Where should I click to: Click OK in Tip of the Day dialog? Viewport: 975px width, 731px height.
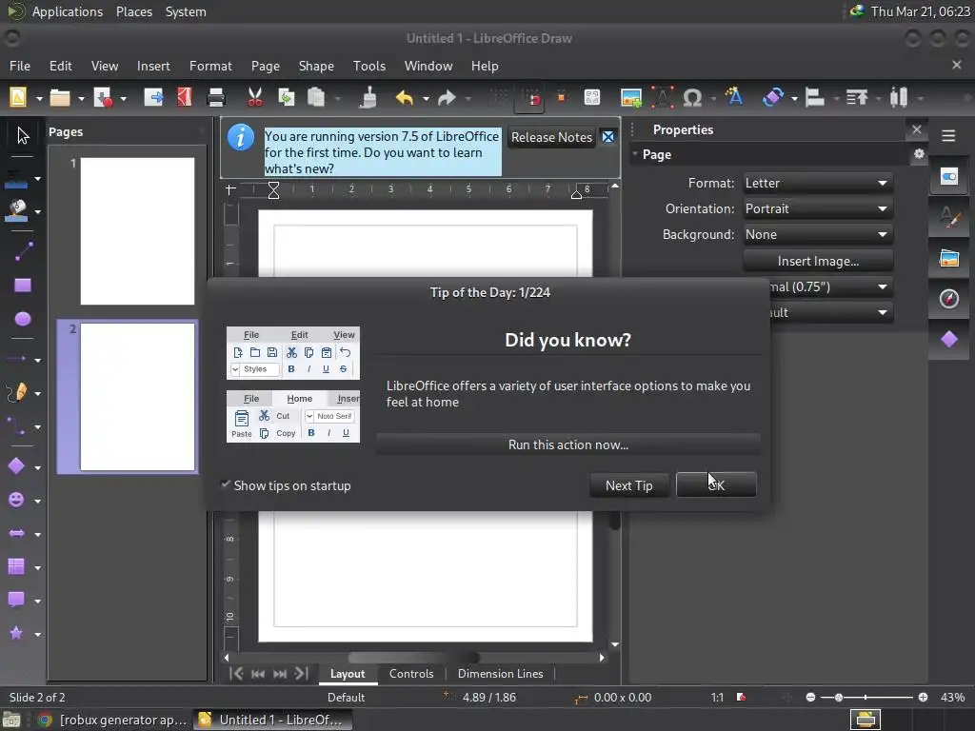pyautogui.click(x=716, y=484)
